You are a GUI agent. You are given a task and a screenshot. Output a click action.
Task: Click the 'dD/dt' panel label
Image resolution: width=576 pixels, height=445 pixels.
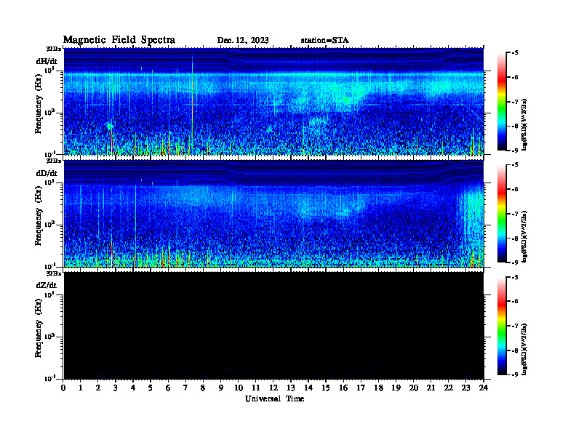coord(47,173)
